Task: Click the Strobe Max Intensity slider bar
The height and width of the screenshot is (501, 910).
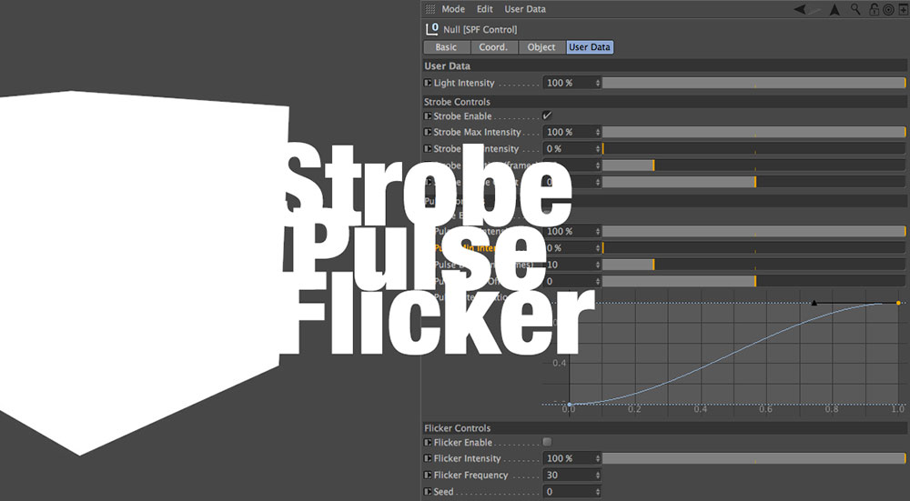Action: pyautogui.click(x=753, y=132)
